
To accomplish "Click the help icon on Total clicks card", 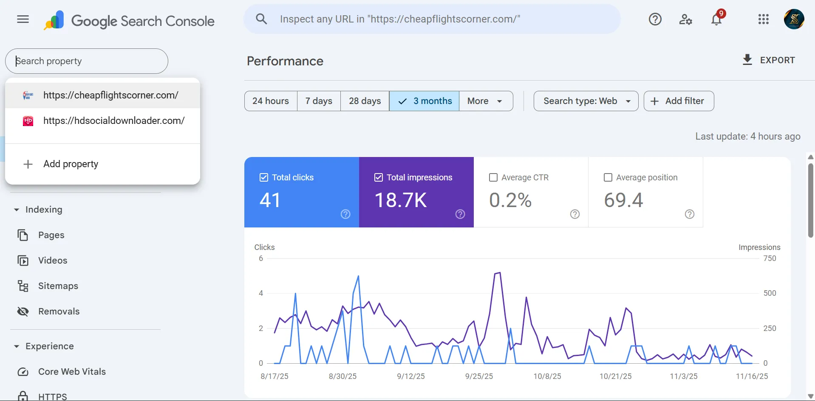I will 345,214.
